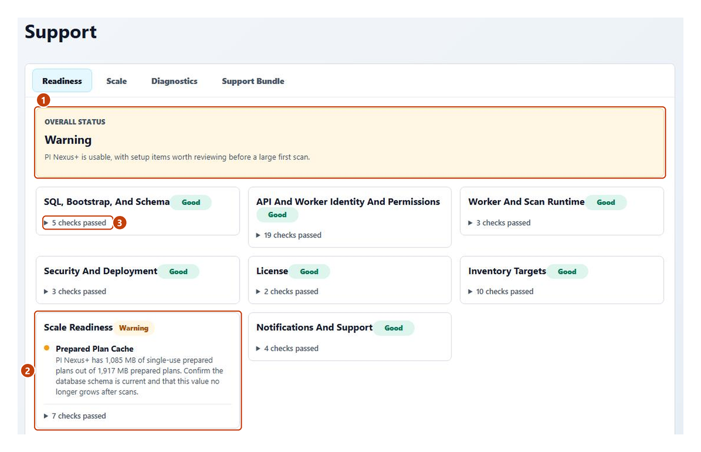Open the Diagnostics tab
701x452 pixels.
click(174, 81)
